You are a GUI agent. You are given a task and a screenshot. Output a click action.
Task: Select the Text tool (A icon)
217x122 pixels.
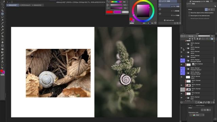coord(2,62)
